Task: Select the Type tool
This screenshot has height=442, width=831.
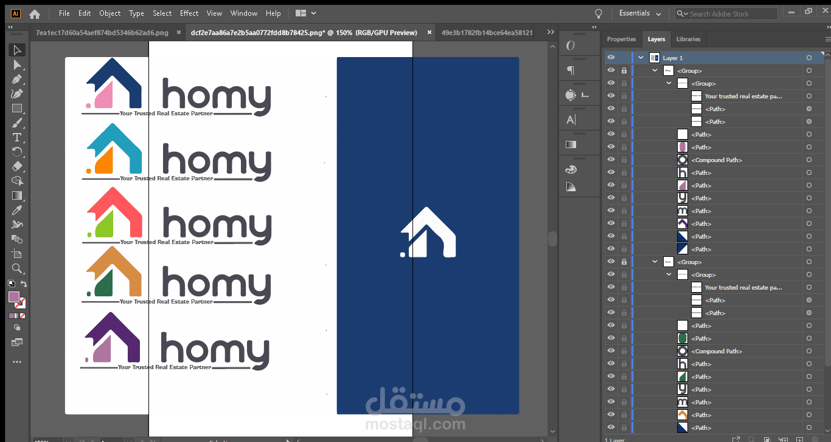Action: point(17,138)
